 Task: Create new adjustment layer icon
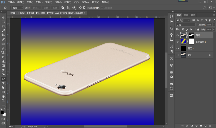196,126
